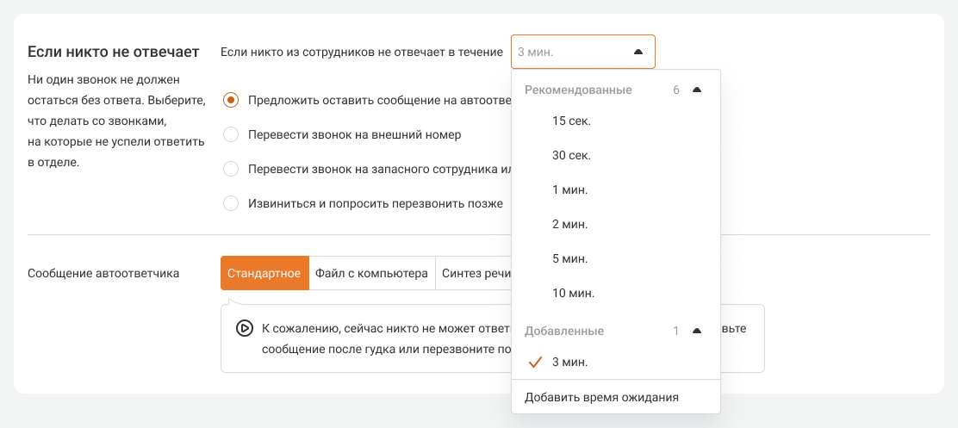958x428 pixels.
Task: Select 2 мин. wait time
Action: (x=569, y=224)
